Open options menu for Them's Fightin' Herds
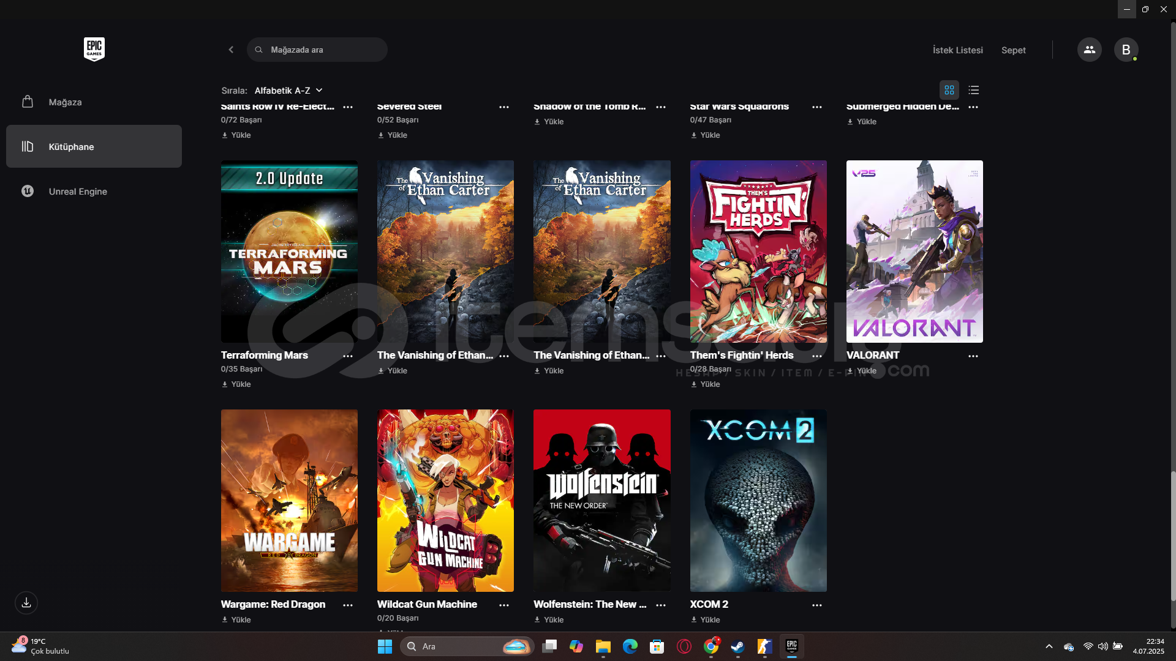This screenshot has width=1176, height=661. coord(817,356)
